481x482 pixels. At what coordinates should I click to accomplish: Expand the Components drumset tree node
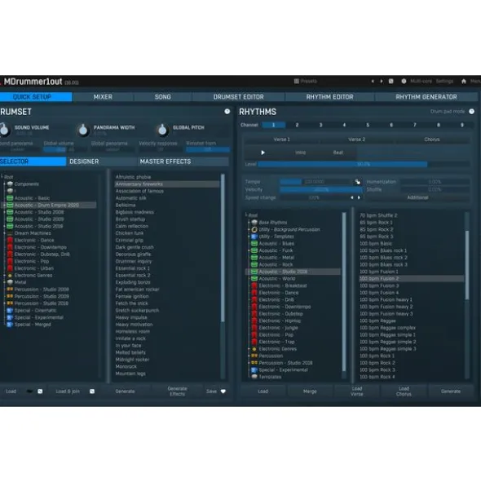point(4,184)
